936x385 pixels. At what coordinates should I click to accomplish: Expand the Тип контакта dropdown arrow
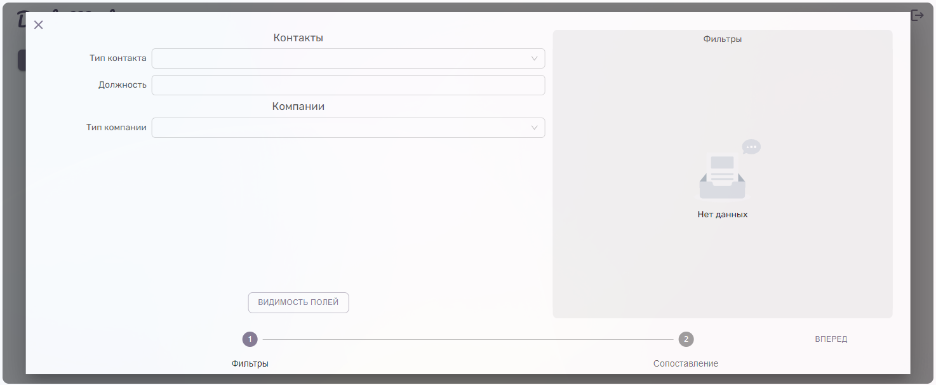pos(534,58)
